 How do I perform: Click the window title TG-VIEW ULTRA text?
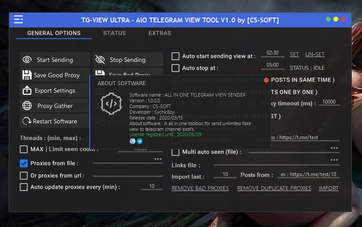coord(180,20)
